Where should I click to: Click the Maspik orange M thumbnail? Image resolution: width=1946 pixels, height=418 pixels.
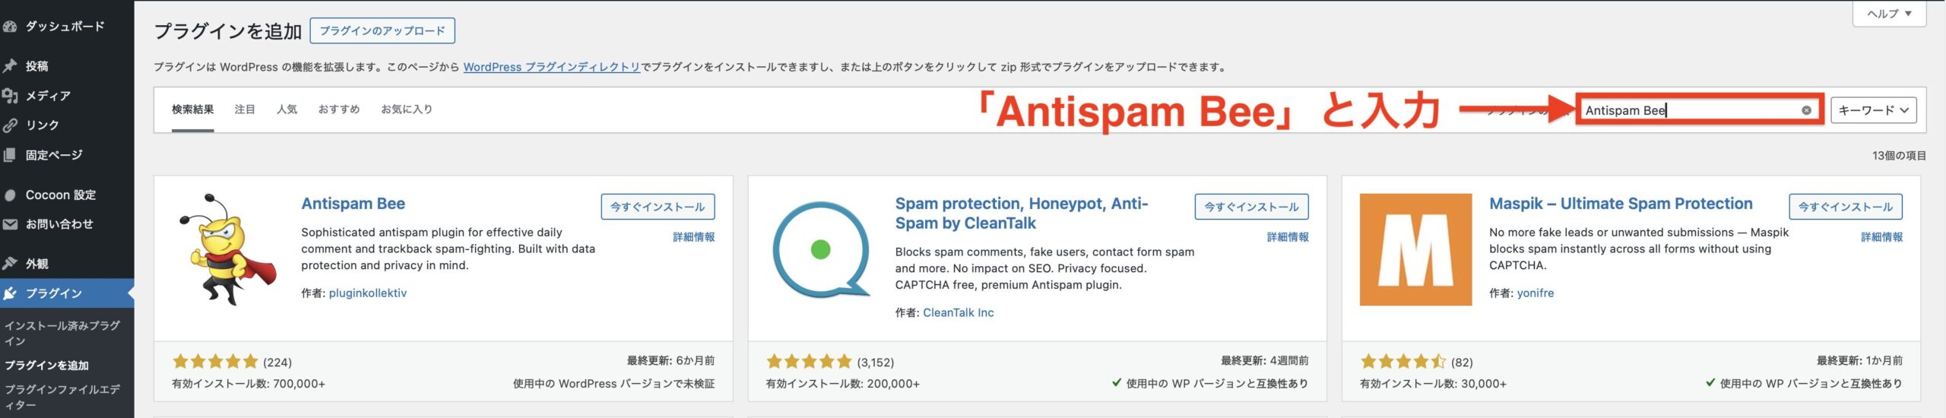1415,249
